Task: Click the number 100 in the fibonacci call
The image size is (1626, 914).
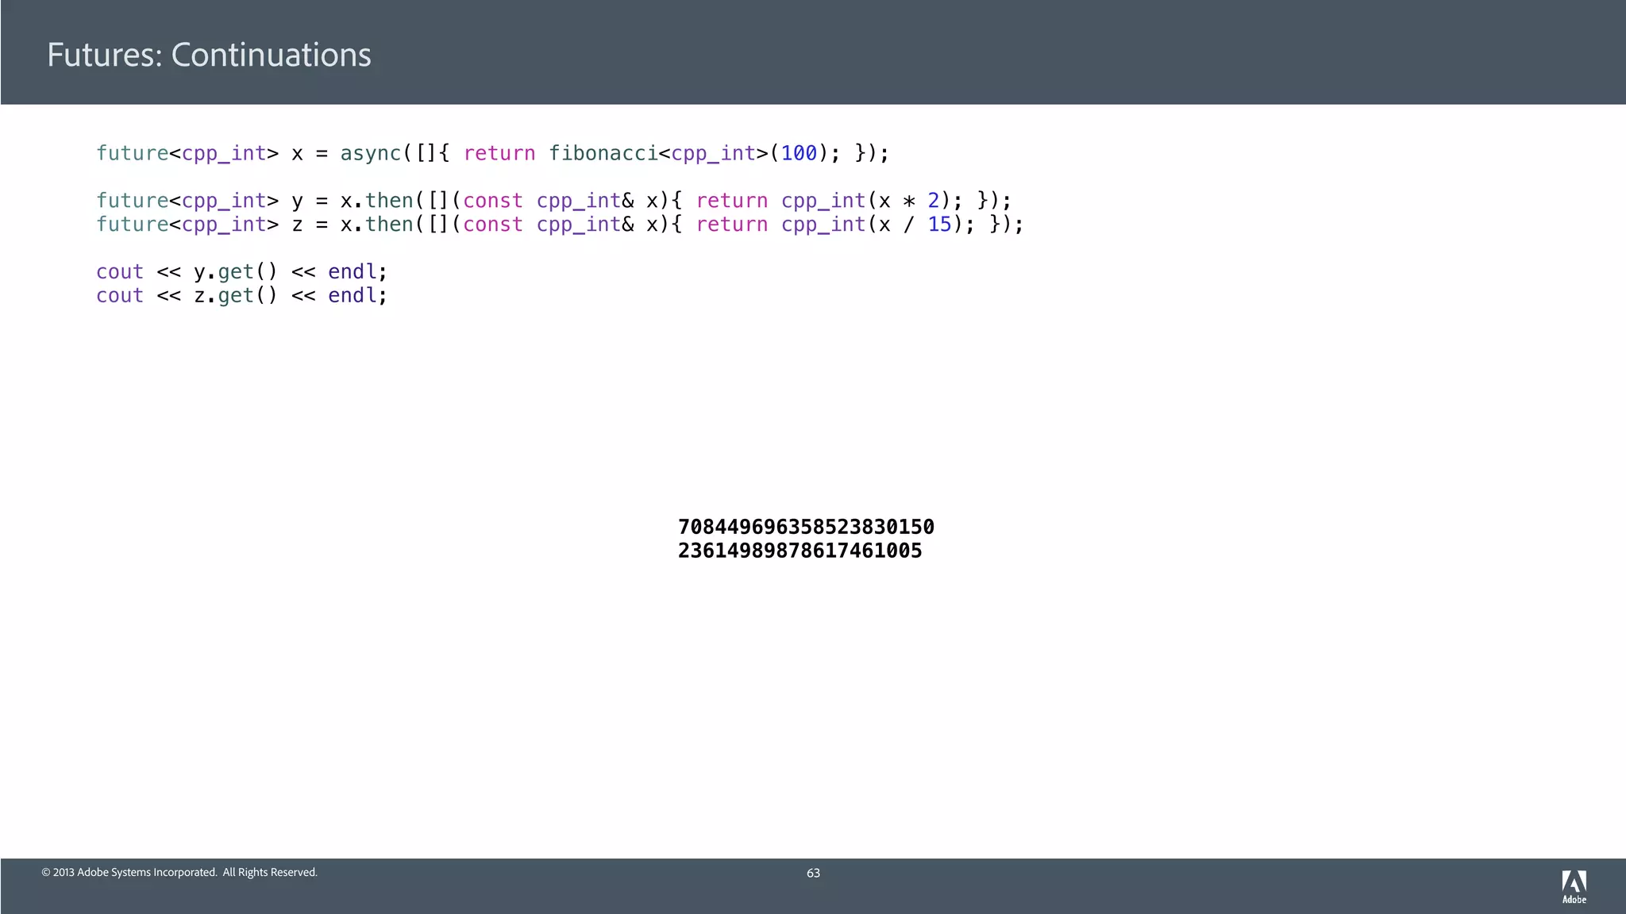Action: pos(799,153)
